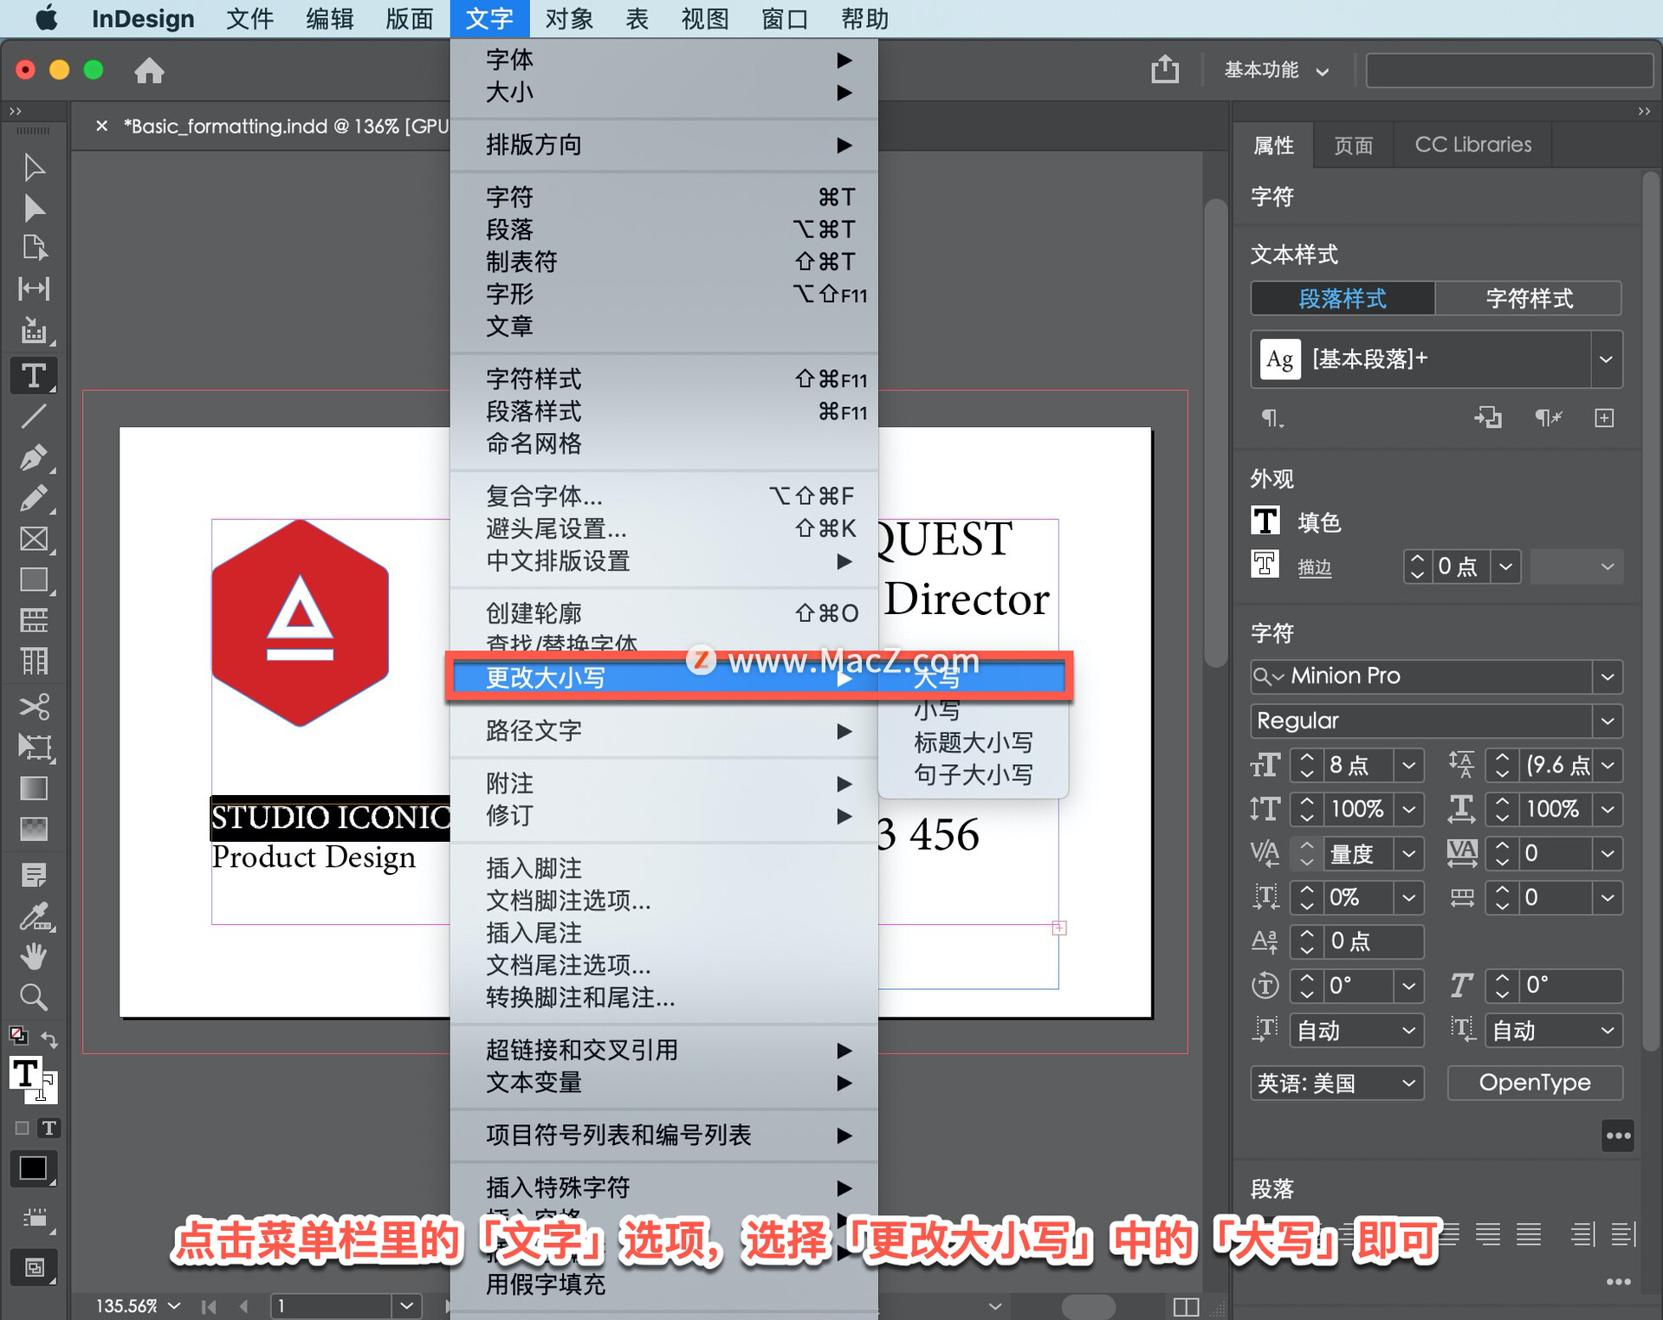Select the Type tool in the toolbar
The width and height of the screenshot is (1663, 1320).
[x=34, y=375]
